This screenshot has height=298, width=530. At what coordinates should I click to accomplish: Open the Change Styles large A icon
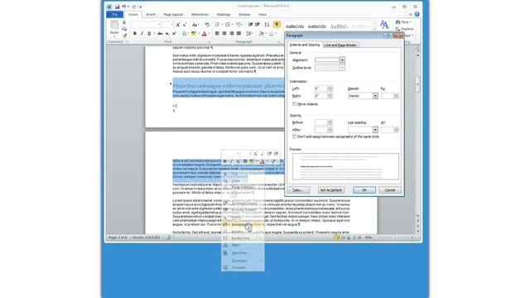(384, 24)
